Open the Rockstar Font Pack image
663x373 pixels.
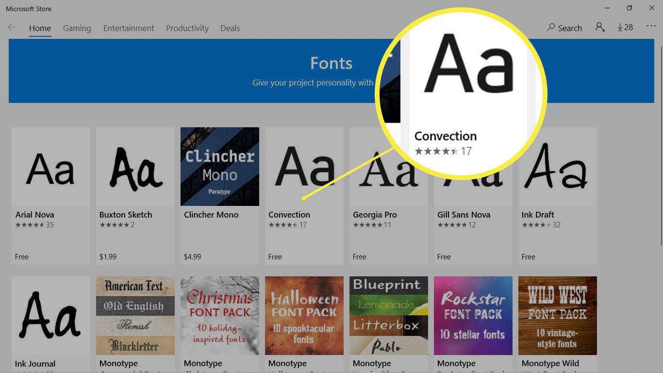tap(473, 316)
